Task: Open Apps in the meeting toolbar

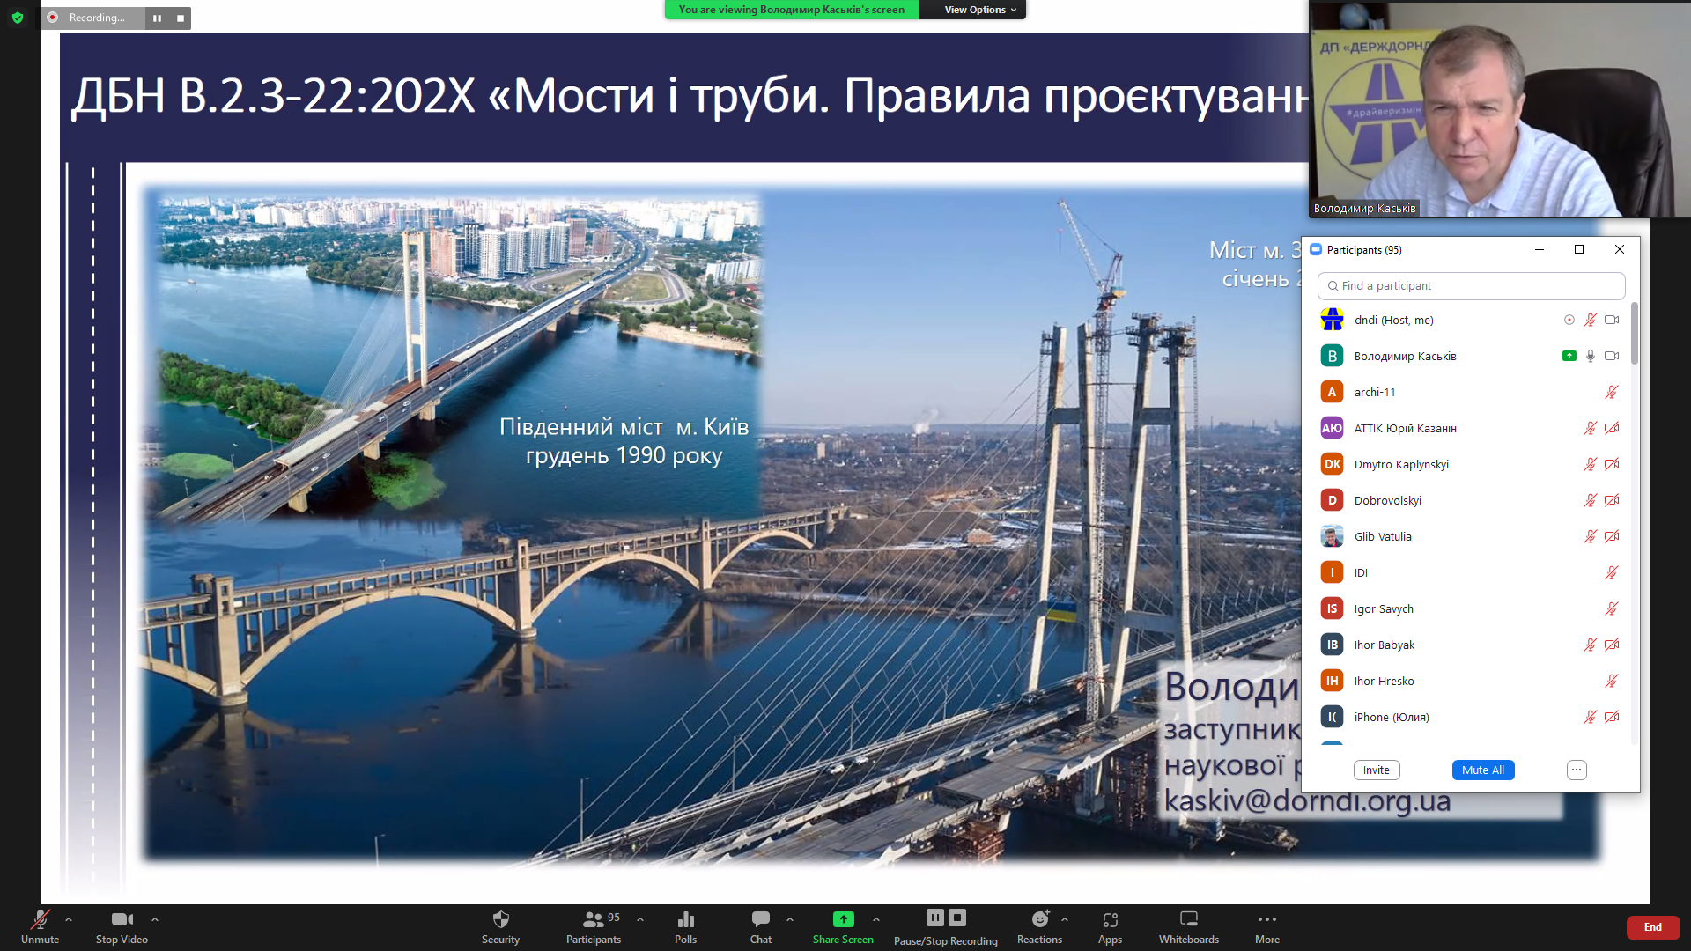Action: coord(1110,920)
